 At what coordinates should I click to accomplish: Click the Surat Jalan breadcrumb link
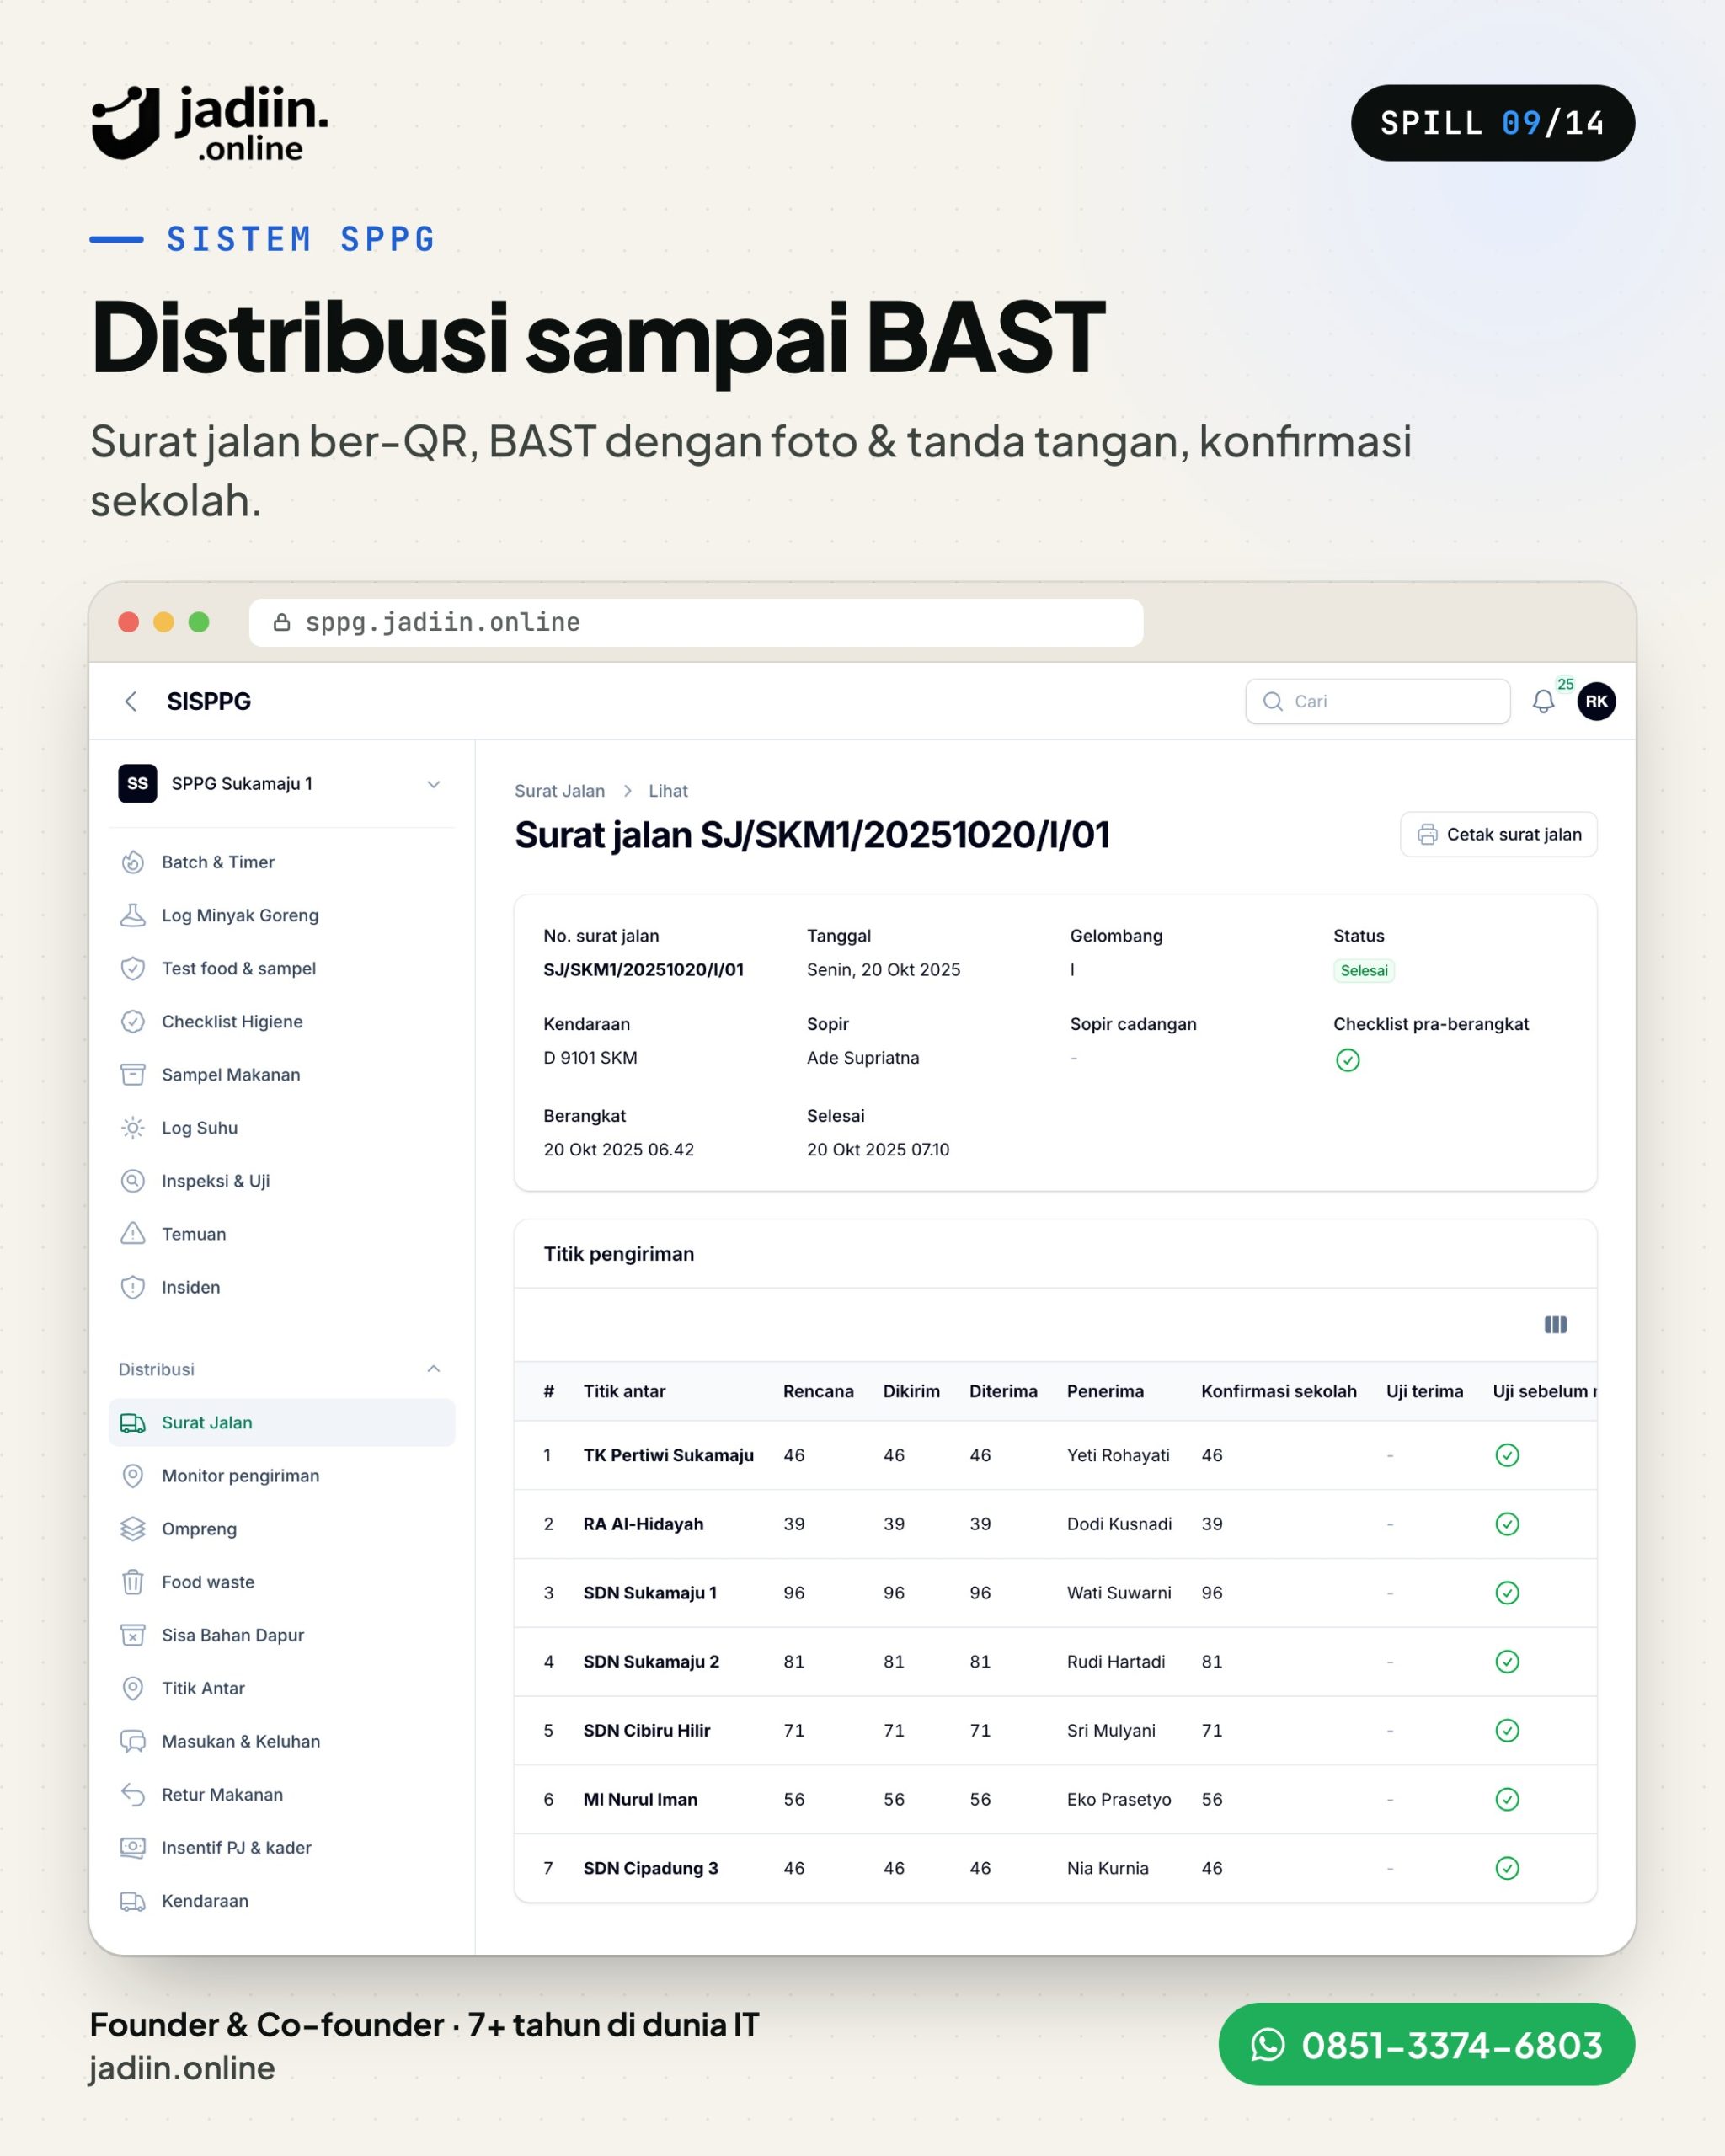point(559,791)
